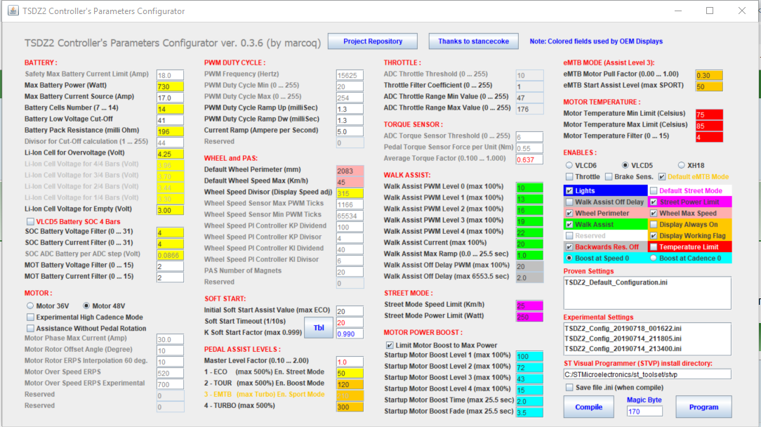The height and width of the screenshot is (427, 761).
Task: Click Walk Assist PWM Level 0 field
Action: click(x=529, y=188)
